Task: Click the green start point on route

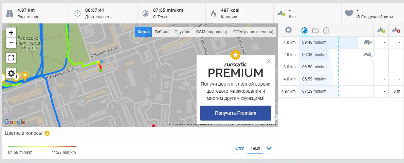Action: tap(101, 70)
